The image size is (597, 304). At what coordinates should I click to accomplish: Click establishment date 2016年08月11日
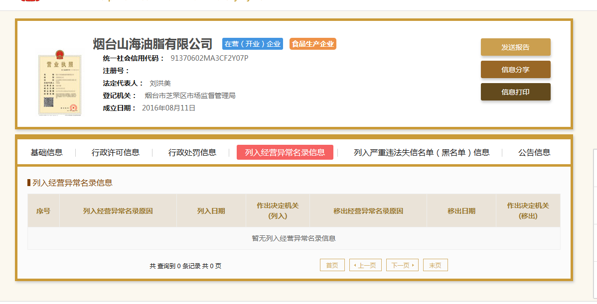pyautogui.click(x=168, y=108)
